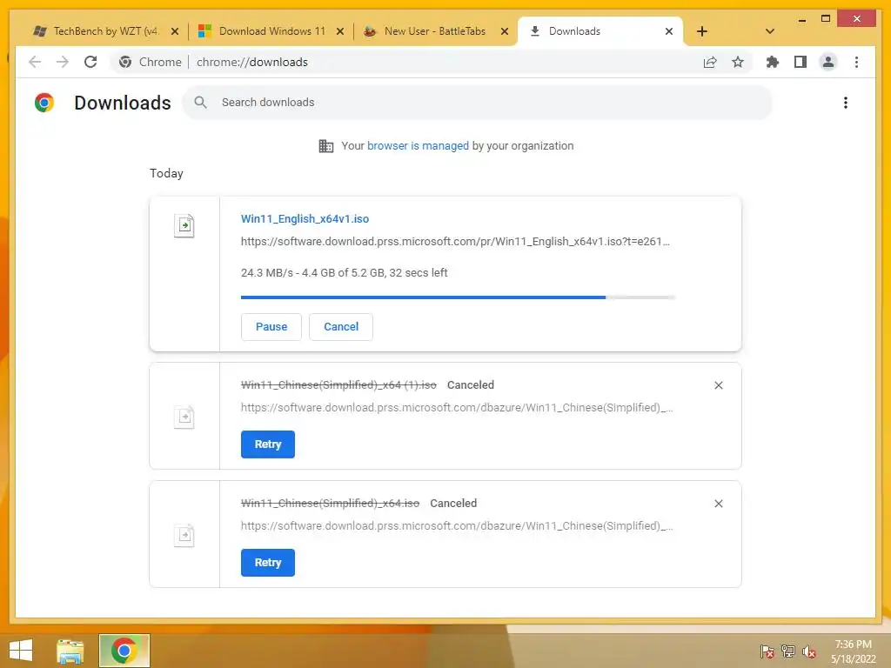
Task: Retry Win11_Chinese(Simplified)_x64.iso download
Action: coord(268,563)
